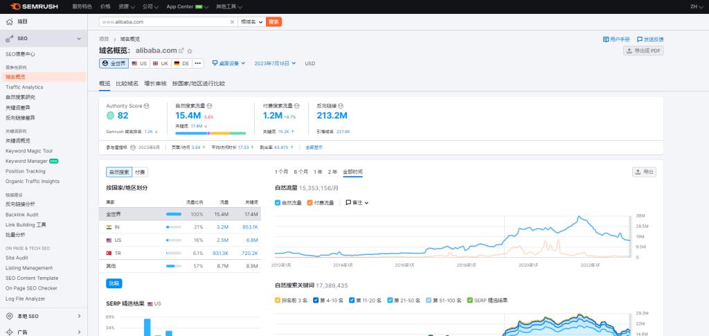
Task: Switch database to UK flag
Action: coord(160,63)
